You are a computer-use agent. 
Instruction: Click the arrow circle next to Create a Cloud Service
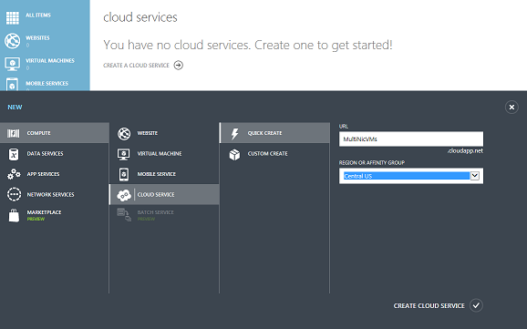click(179, 66)
